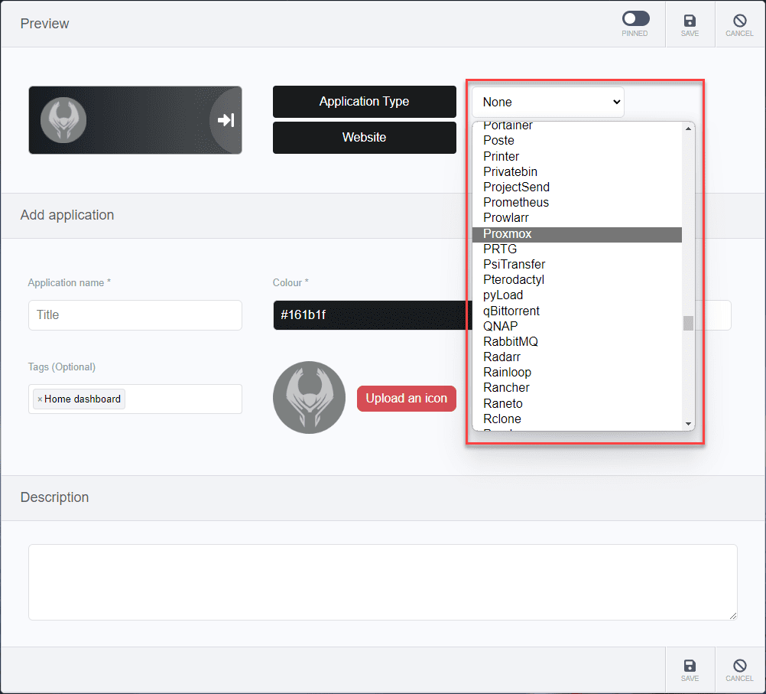The width and height of the screenshot is (766, 694).
Task: Select PRTG from the list
Action: click(x=577, y=249)
